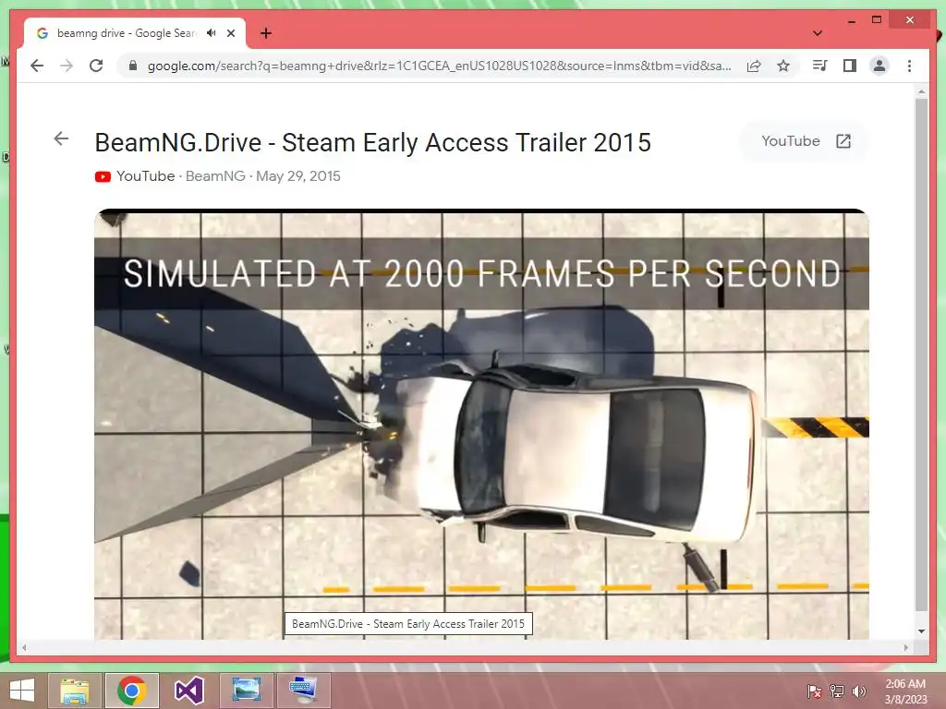
Task: Share this page icon in address bar
Action: coord(754,66)
